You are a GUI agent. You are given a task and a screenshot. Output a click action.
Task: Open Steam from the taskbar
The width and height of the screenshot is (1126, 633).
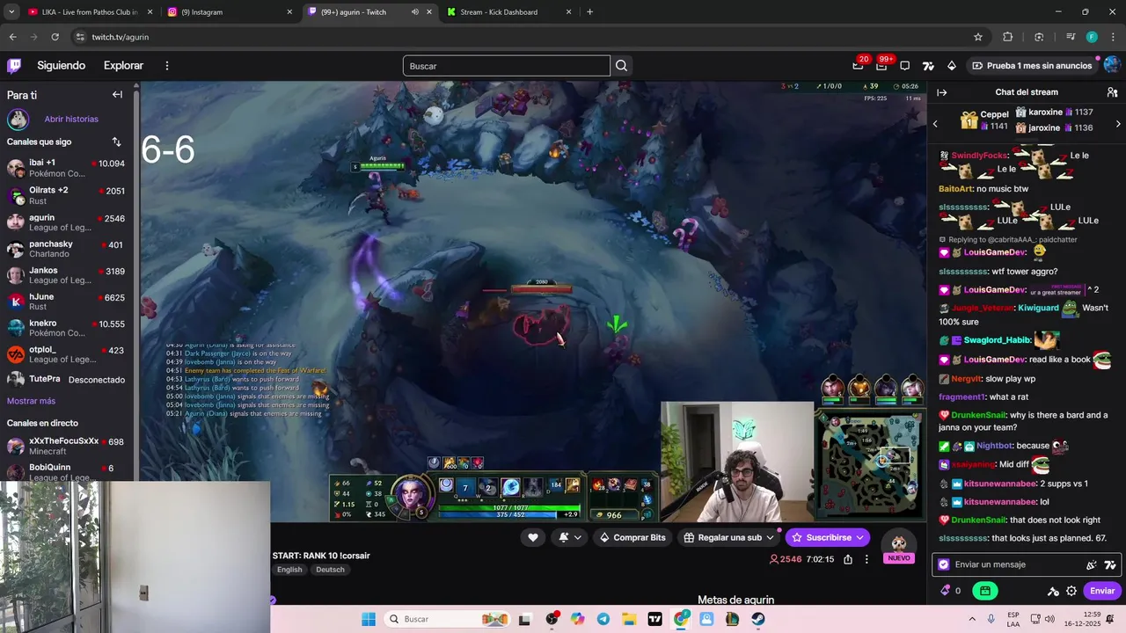(x=758, y=619)
